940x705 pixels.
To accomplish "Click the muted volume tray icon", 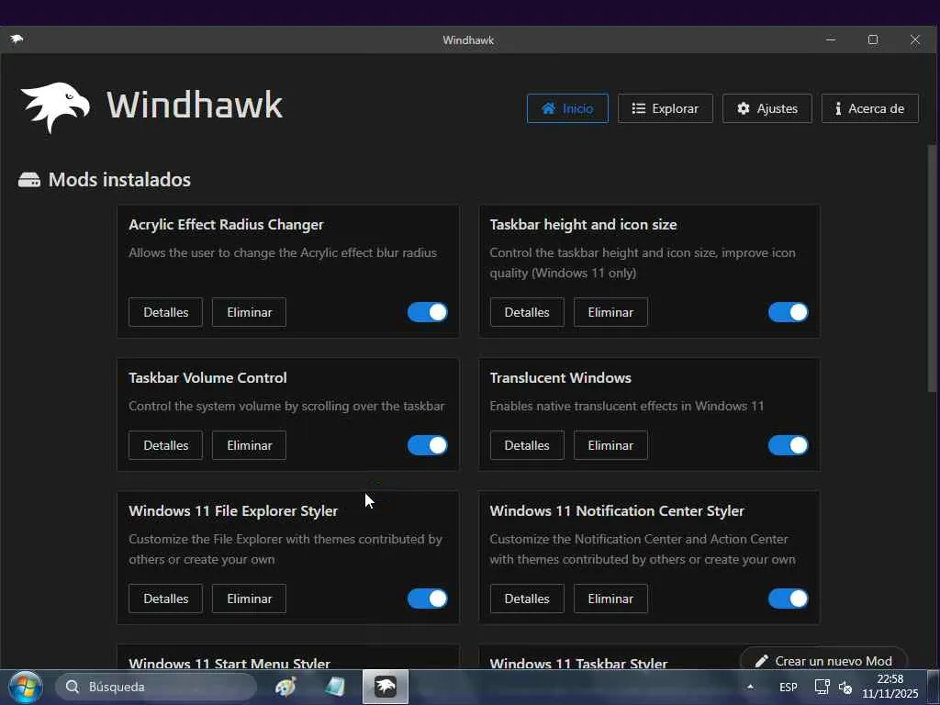I will tap(845, 687).
